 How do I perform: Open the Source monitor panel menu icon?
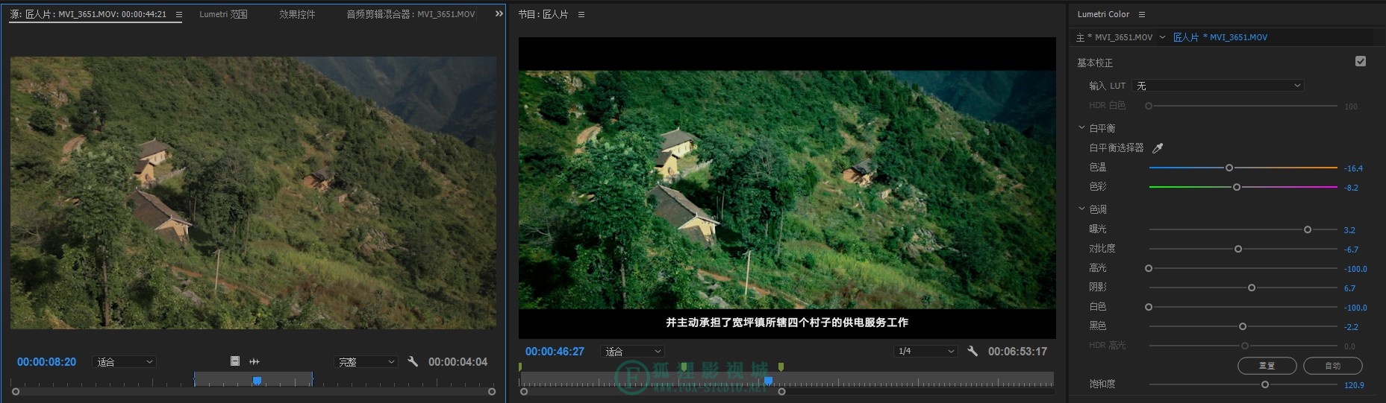[178, 14]
